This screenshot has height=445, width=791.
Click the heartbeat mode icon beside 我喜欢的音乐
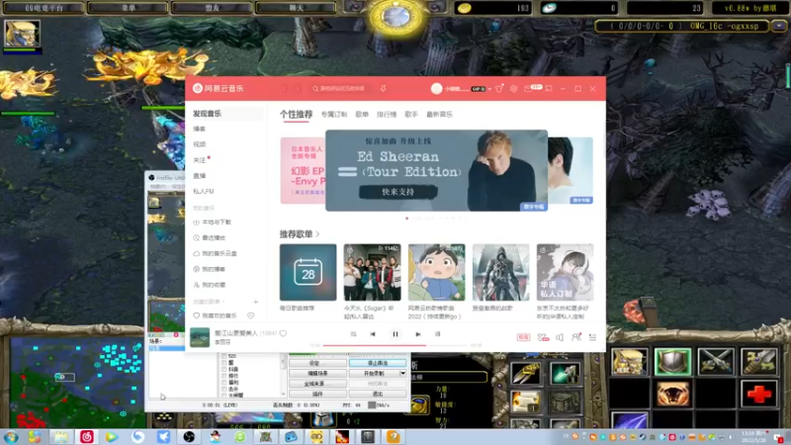[251, 315]
